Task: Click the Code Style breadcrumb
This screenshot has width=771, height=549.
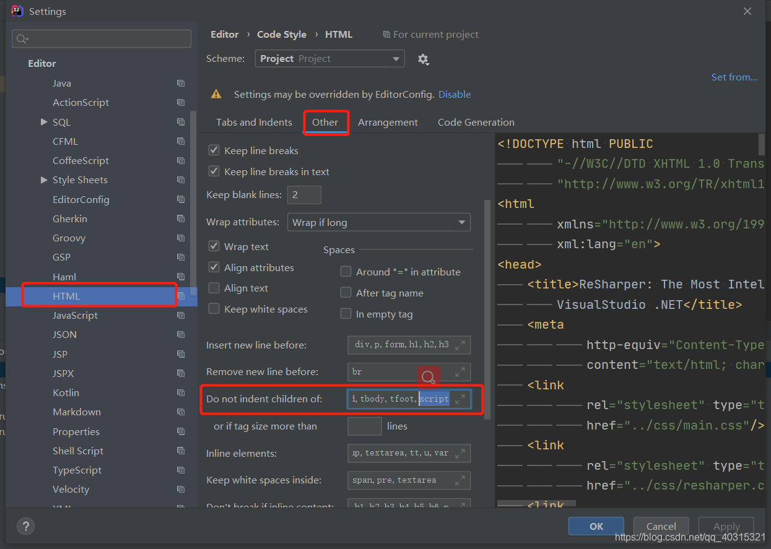Action: pyautogui.click(x=282, y=34)
